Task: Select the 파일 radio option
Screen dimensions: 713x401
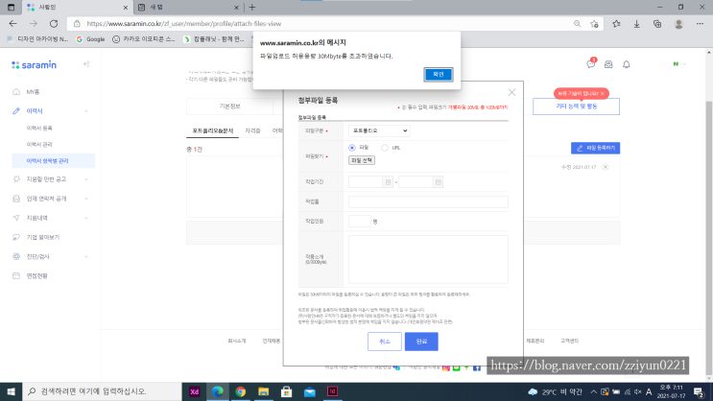Action: click(352, 148)
